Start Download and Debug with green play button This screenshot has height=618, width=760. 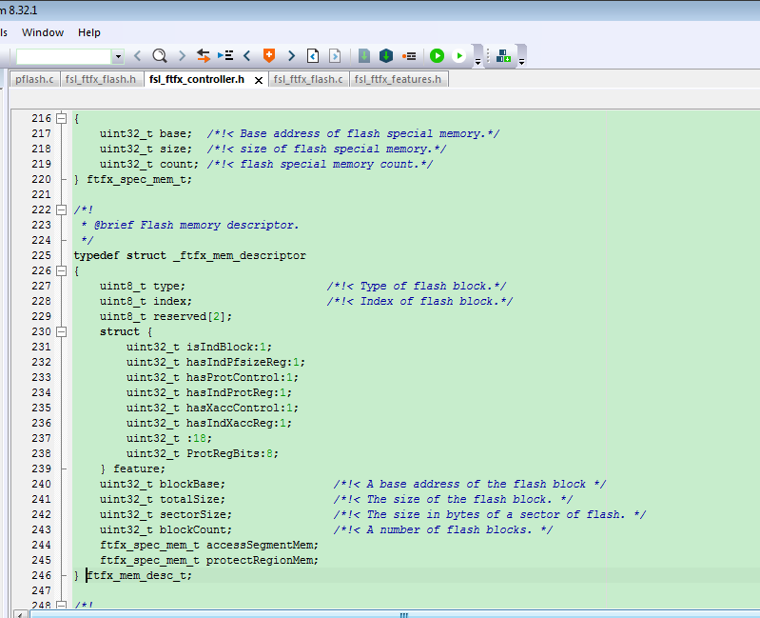point(437,56)
